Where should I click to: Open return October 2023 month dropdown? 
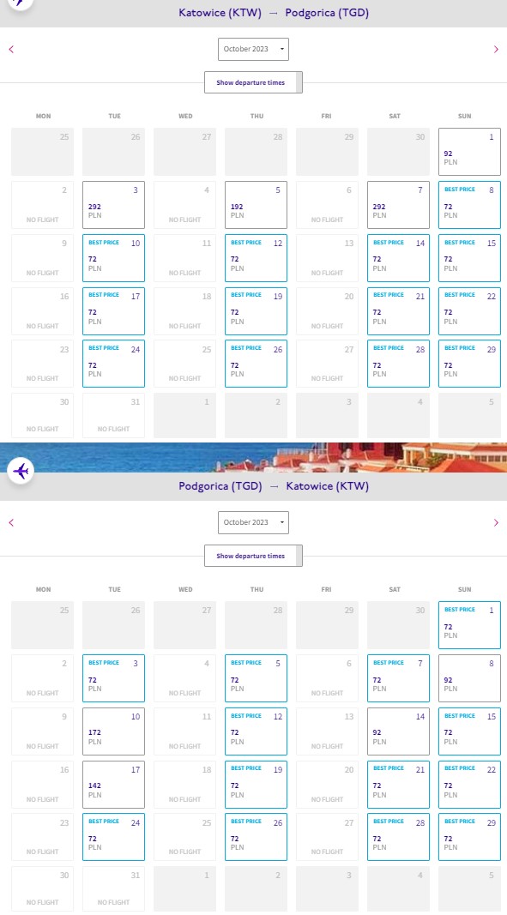pyautogui.click(x=254, y=522)
